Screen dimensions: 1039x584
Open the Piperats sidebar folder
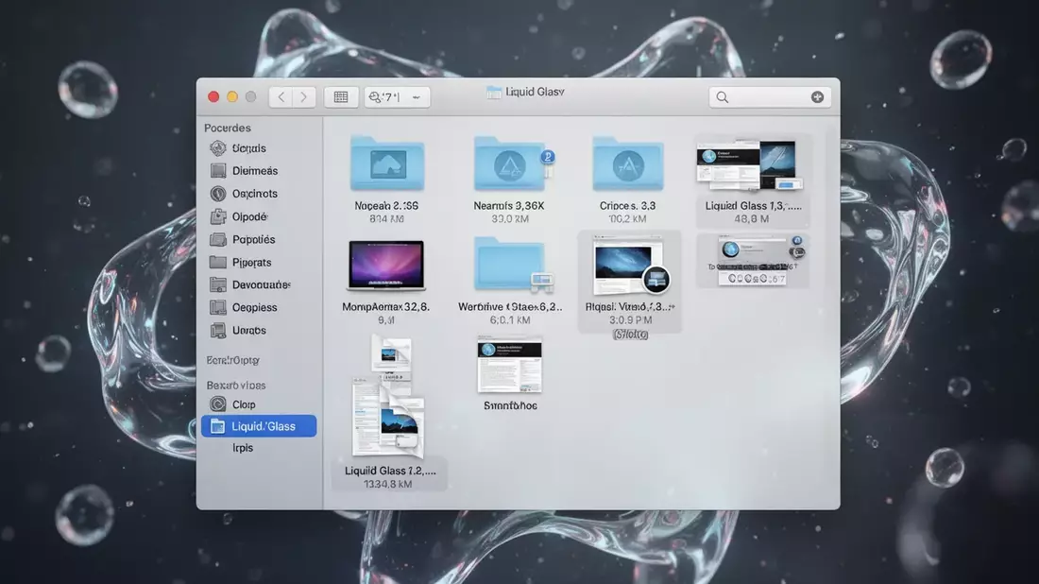point(251,262)
